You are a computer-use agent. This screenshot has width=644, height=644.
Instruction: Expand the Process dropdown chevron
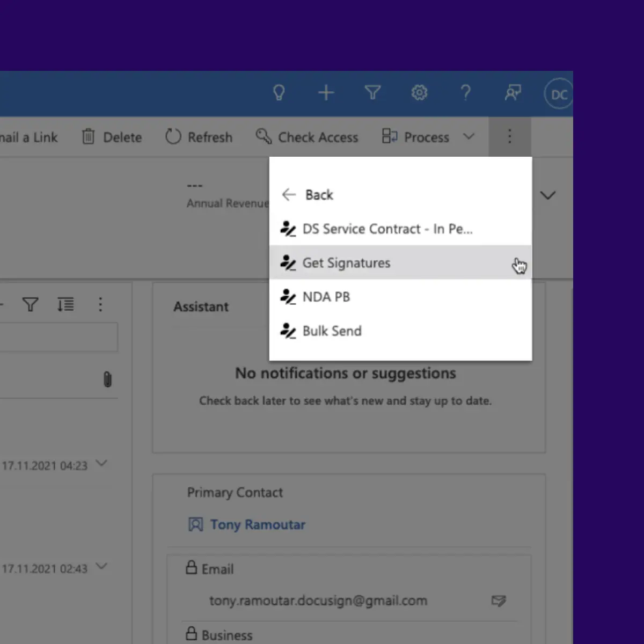click(469, 136)
